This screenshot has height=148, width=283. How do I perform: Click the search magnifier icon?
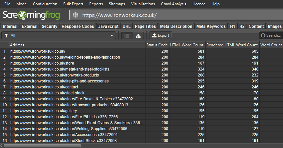(263, 35)
